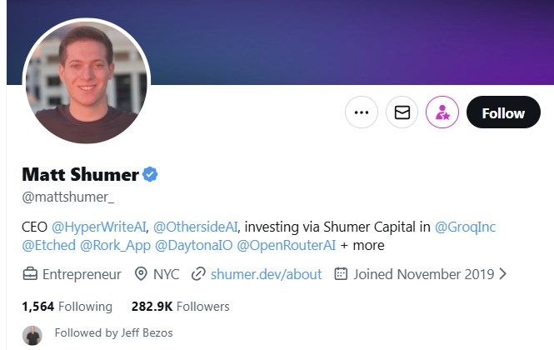View the 282.9K Followers list
Viewport: 554px width, 350px height.
(180, 307)
